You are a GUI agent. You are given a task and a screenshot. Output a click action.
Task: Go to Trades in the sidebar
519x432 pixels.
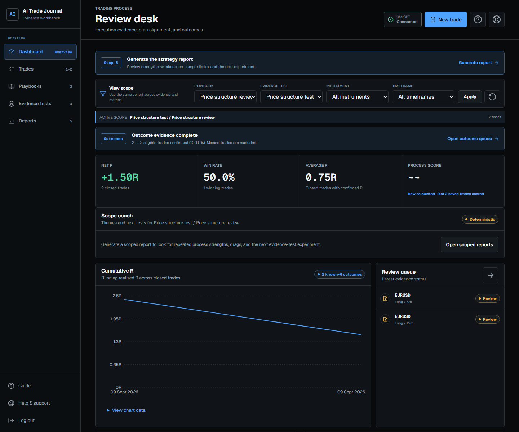[40, 69]
